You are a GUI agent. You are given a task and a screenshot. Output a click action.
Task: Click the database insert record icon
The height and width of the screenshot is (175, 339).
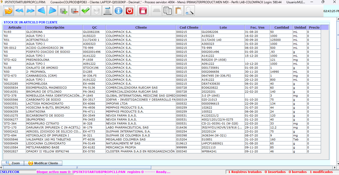click(64, 11)
